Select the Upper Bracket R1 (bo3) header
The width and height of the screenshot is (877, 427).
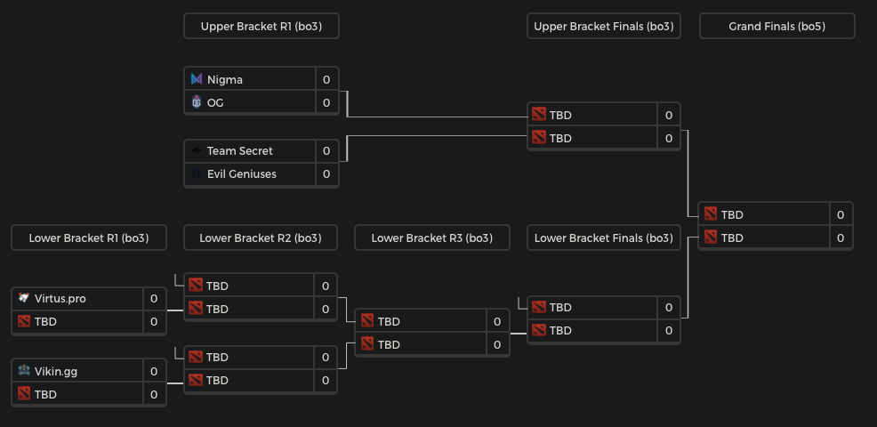pos(261,27)
